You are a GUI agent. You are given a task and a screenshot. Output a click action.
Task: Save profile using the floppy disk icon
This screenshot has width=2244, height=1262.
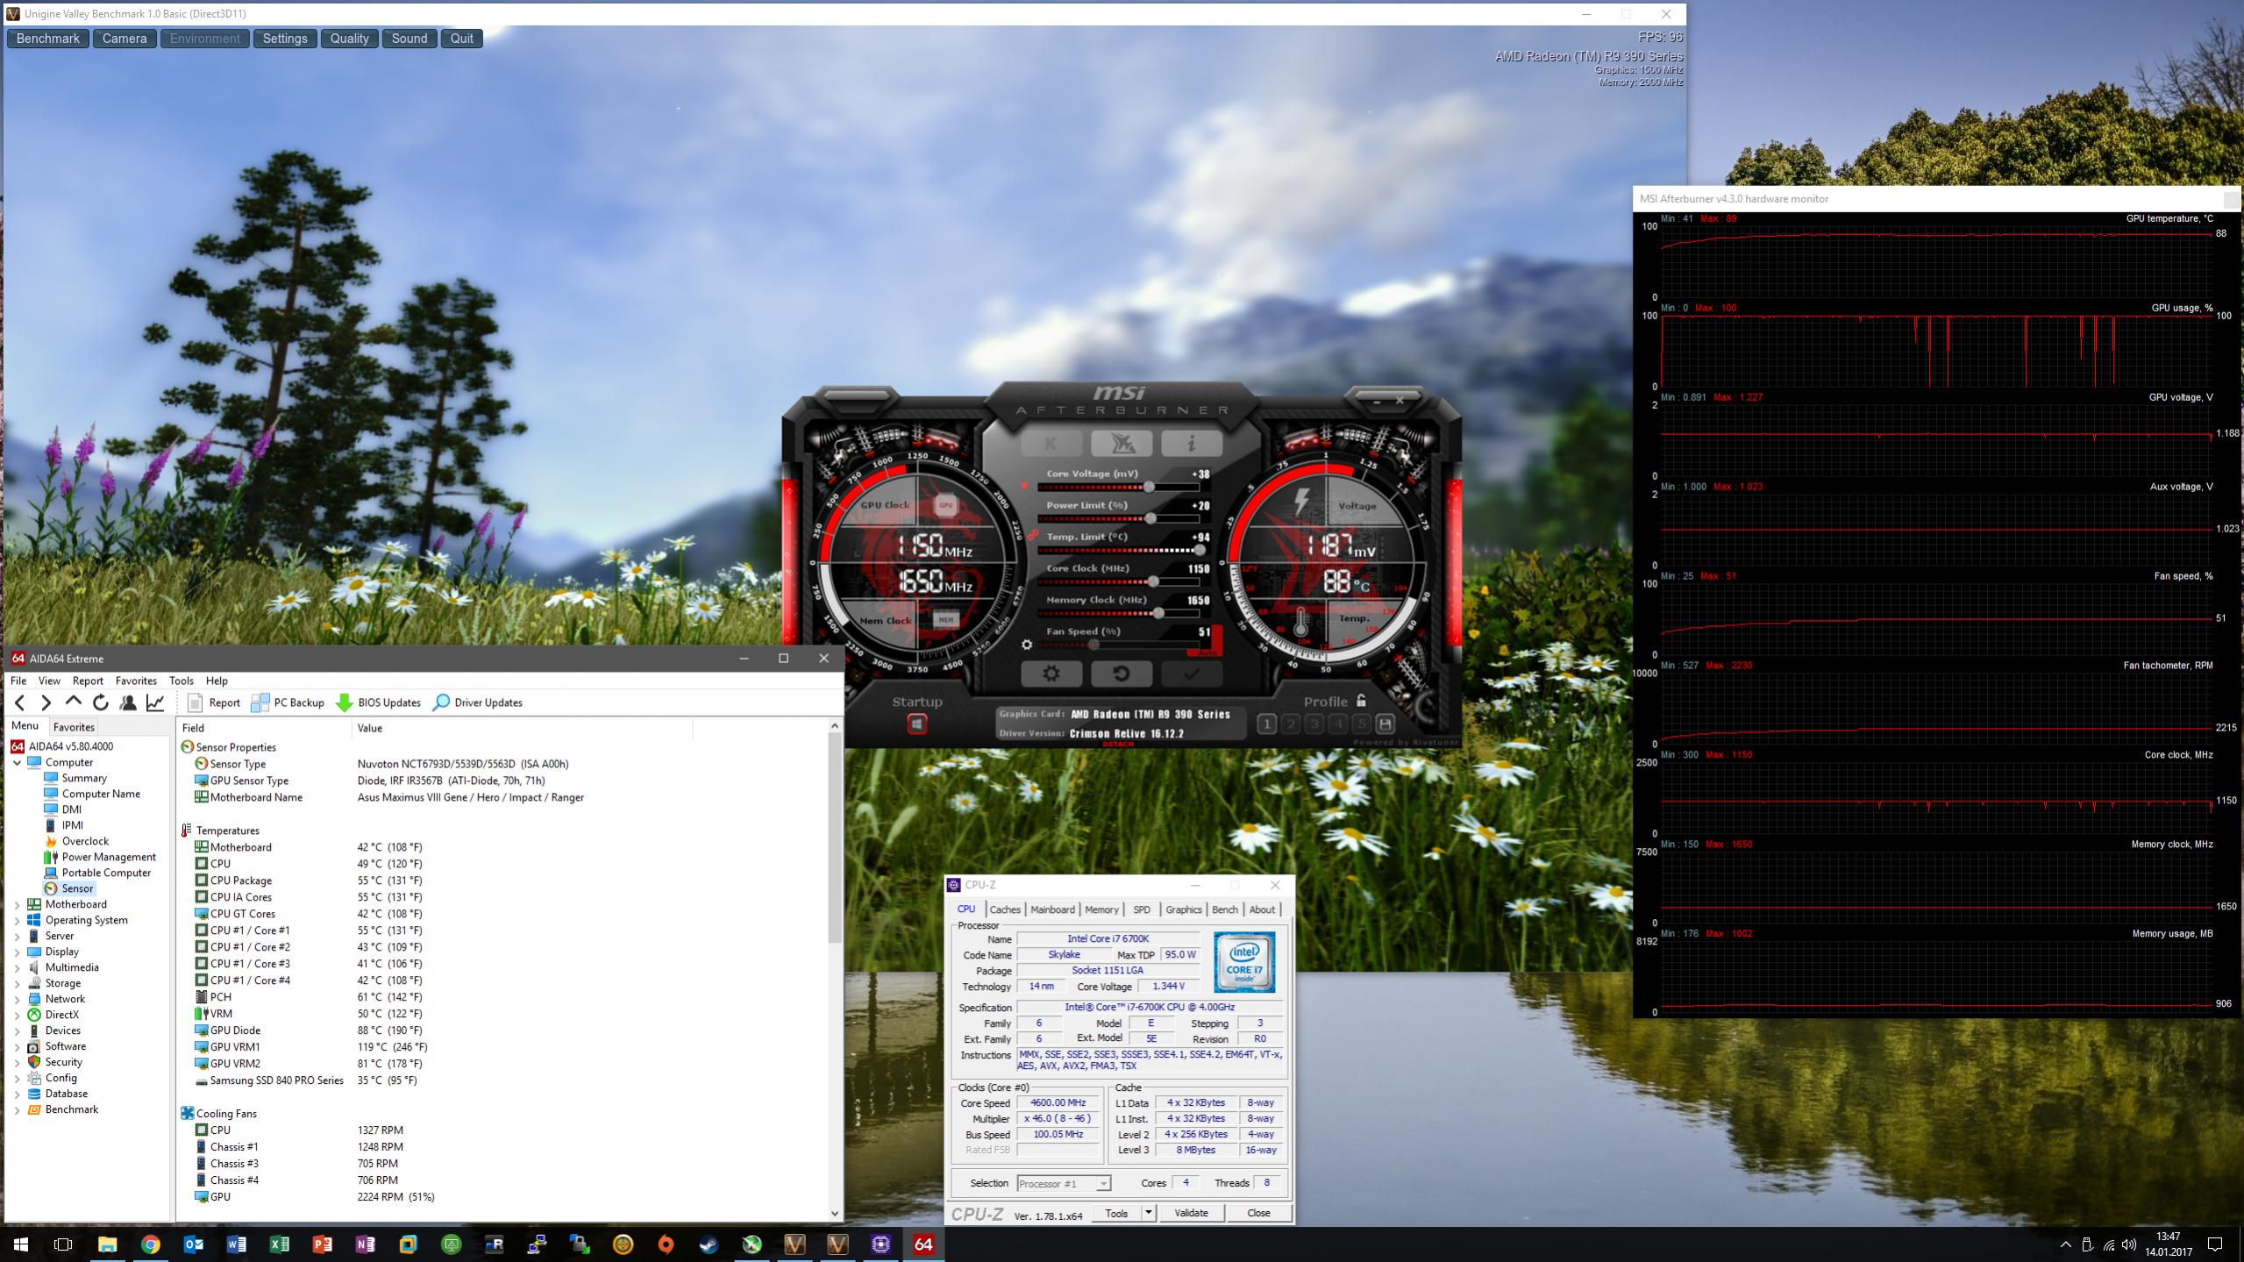(x=1385, y=724)
